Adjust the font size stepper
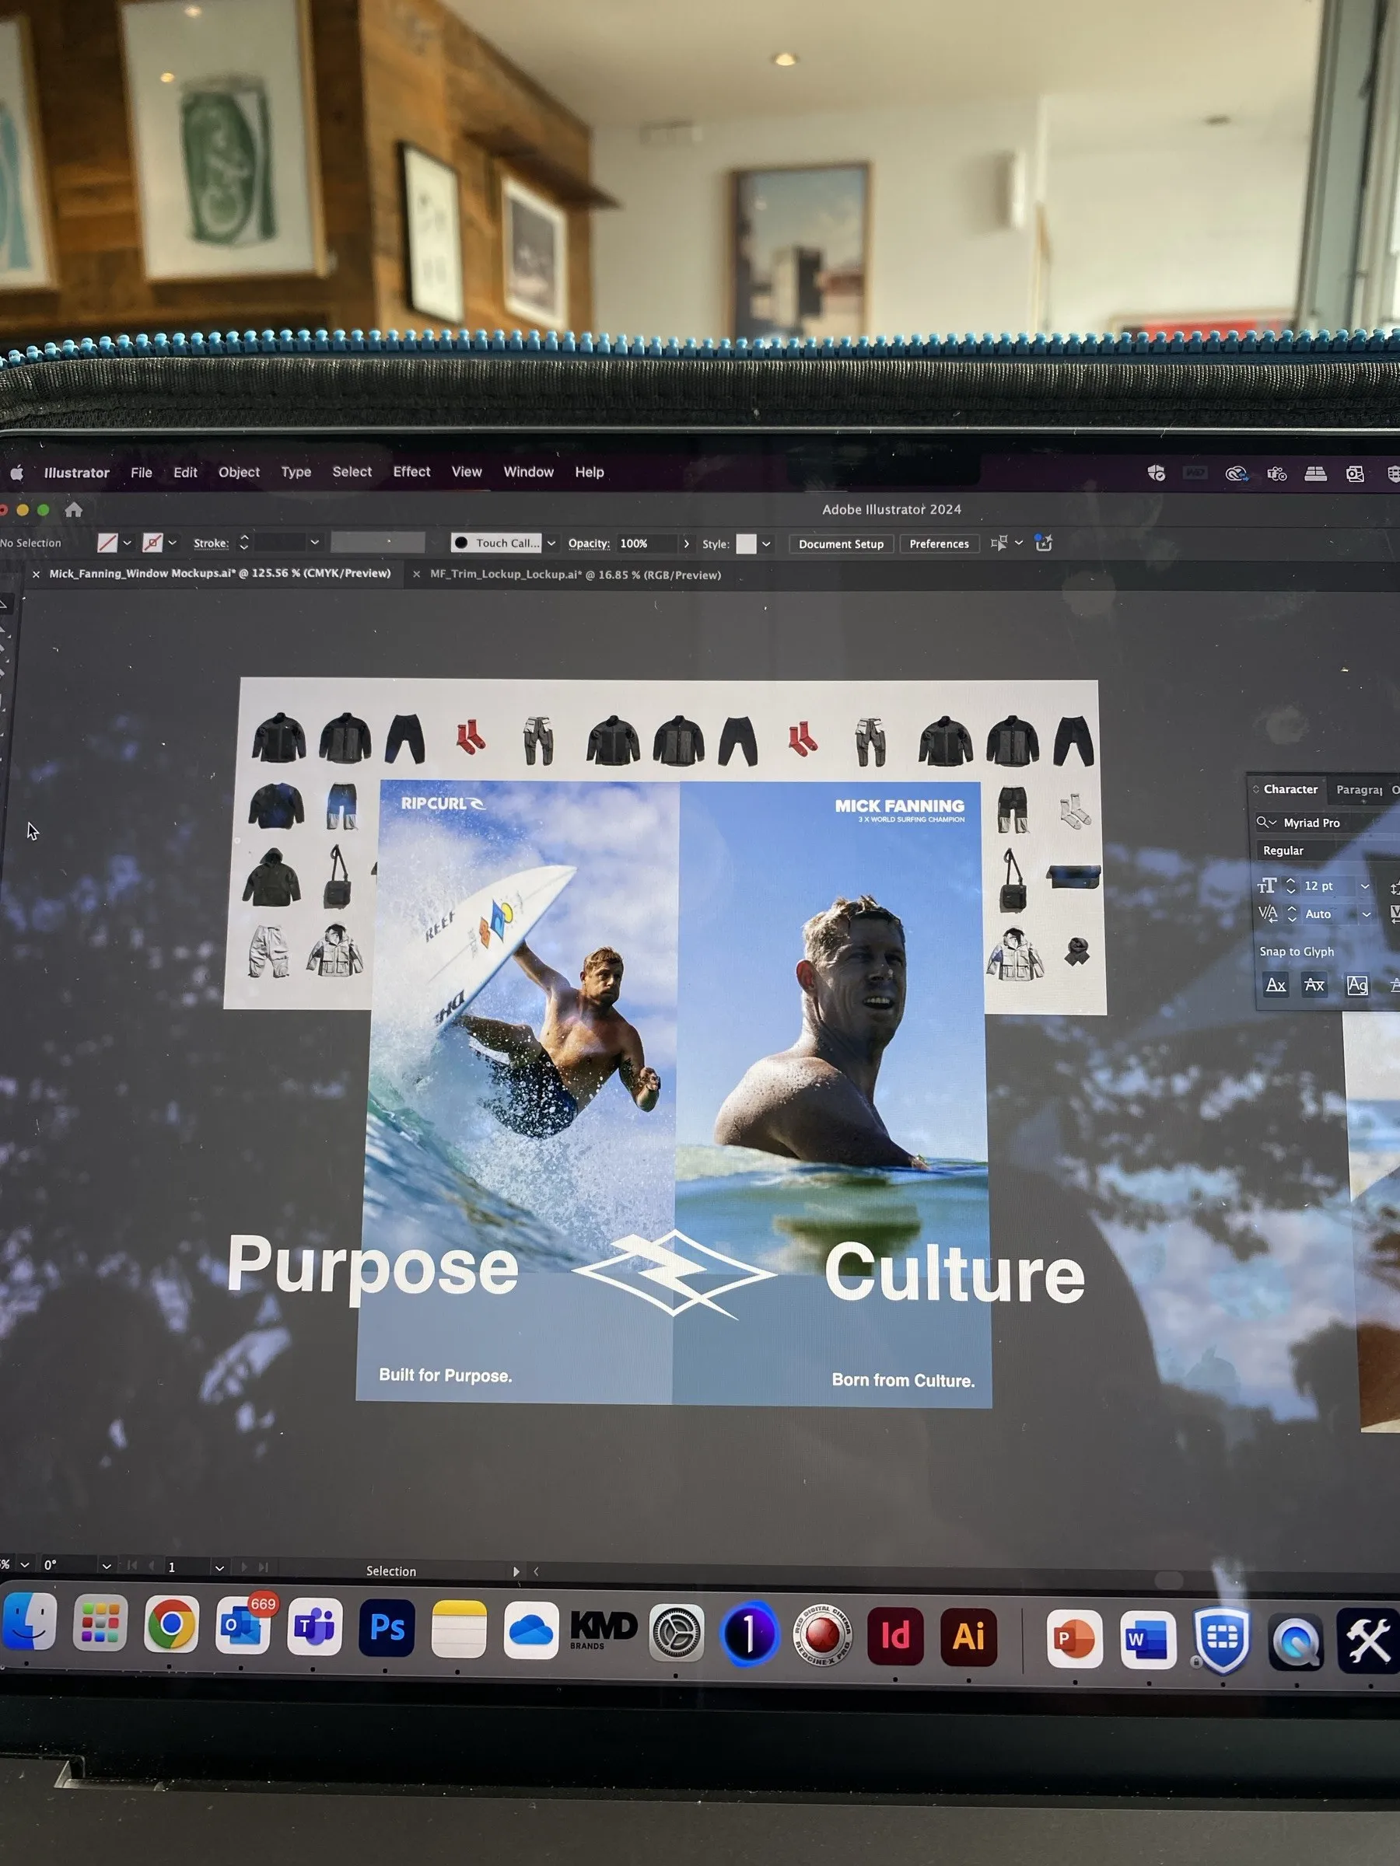Image resolution: width=1400 pixels, height=1866 pixels. (x=1290, y=886)
